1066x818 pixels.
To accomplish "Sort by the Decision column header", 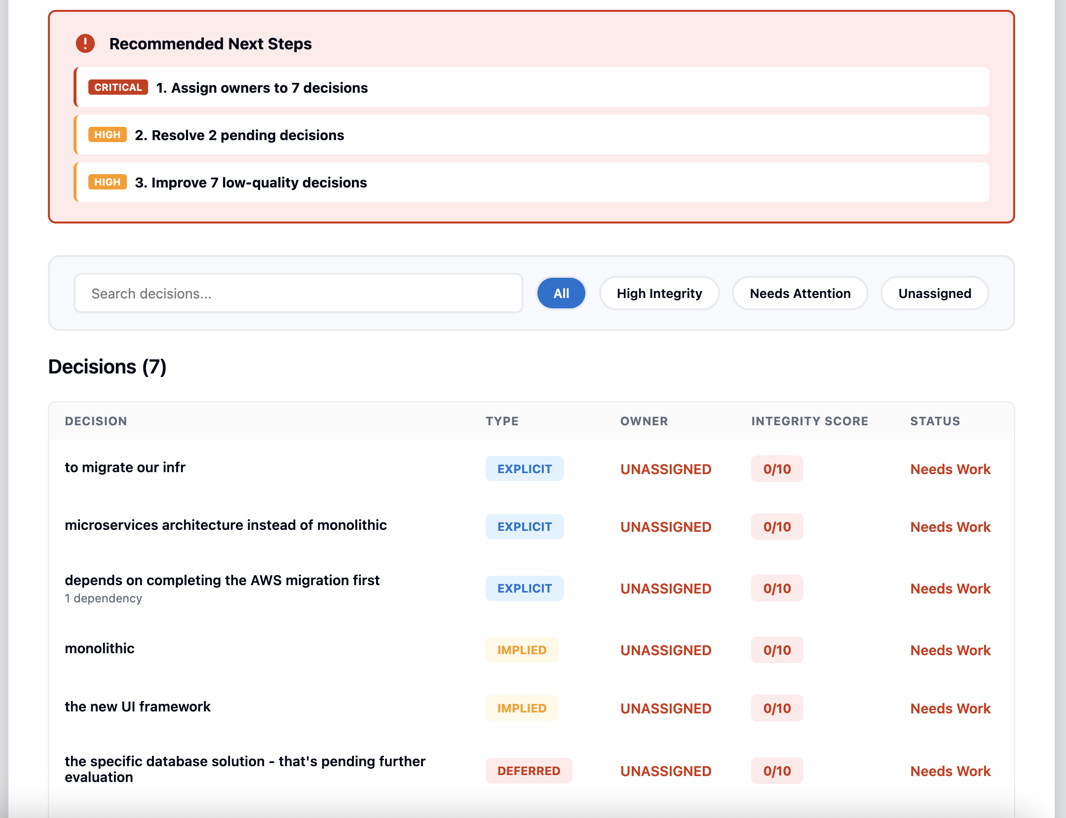I will coord(96,421).
